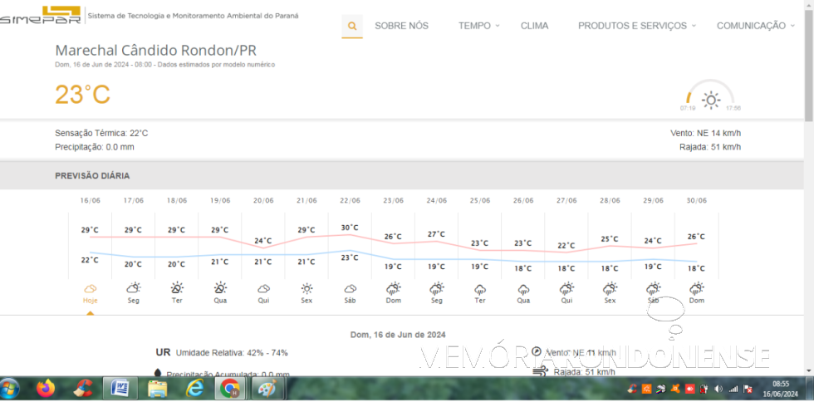Select Tuesday 25/06 rainy forecast icon
Screen dimensions: 814x402
pyautogui.click(x=479, y=288)
